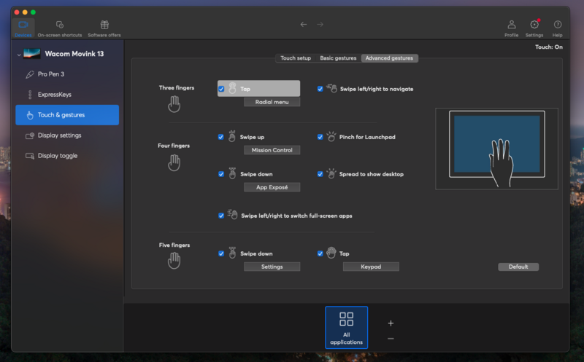Select Touch & gestures in sidebar
This screenshot has width=584, height=362.
(67, 115)
